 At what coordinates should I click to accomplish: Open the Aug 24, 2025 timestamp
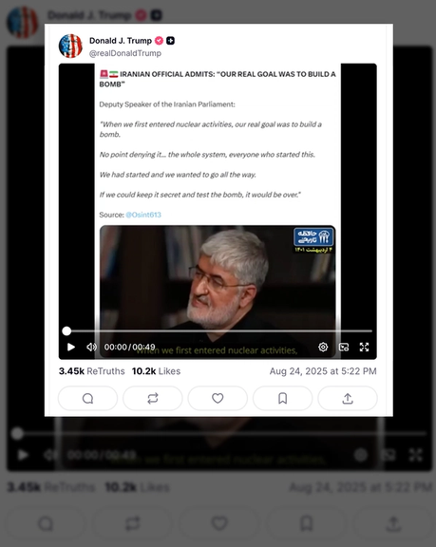[323, 371]
